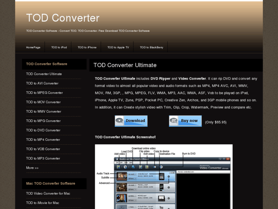Open TOD Video Converter for Mac link

pos(48,194)
